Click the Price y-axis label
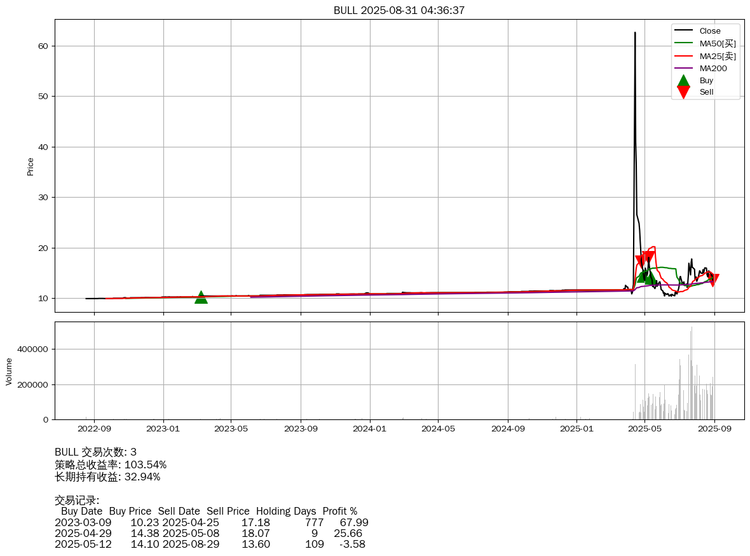This screenshot has height=556, width=750. coord(31,166)
